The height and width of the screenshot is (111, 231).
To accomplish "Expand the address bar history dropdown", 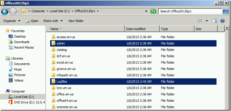I will coord(146,11).
